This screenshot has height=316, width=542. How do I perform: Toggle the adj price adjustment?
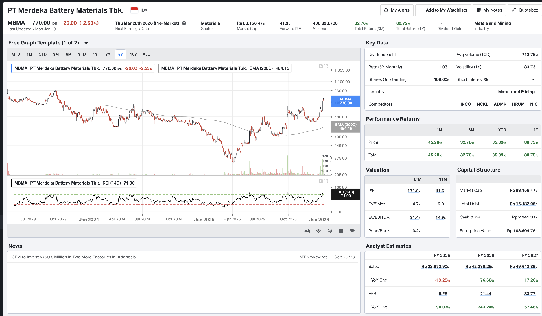pyautogui.click(x=307, y=231)
